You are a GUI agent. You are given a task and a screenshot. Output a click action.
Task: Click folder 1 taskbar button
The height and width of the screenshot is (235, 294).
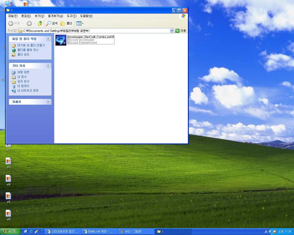(x=173, y=232)
